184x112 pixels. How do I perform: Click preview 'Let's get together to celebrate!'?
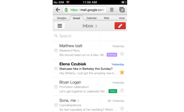84,91
